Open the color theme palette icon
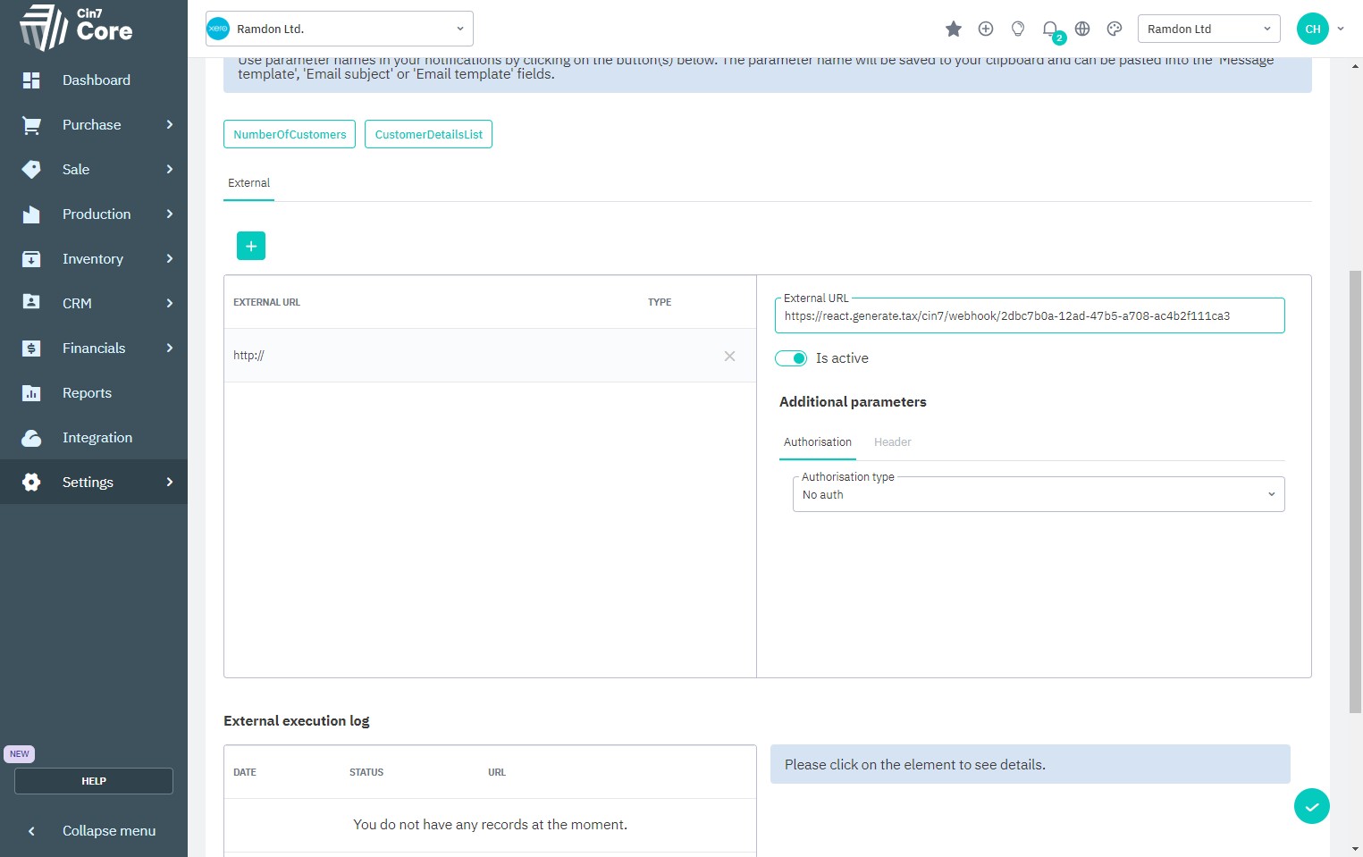The width and height of the screenshot is (1363, 857). [x=1114, y=29]
